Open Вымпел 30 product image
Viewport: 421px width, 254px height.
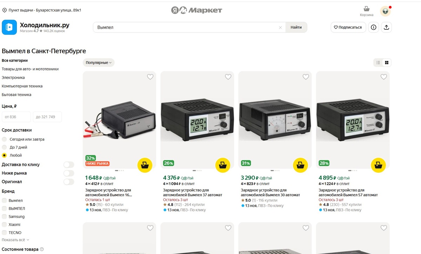click(275, 120)
